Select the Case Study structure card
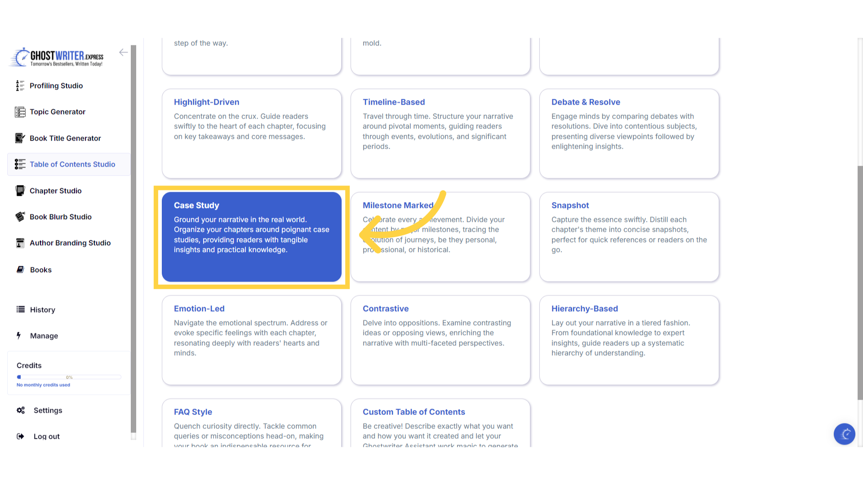This screenshot has height=485, width=863. pos(251,237)
